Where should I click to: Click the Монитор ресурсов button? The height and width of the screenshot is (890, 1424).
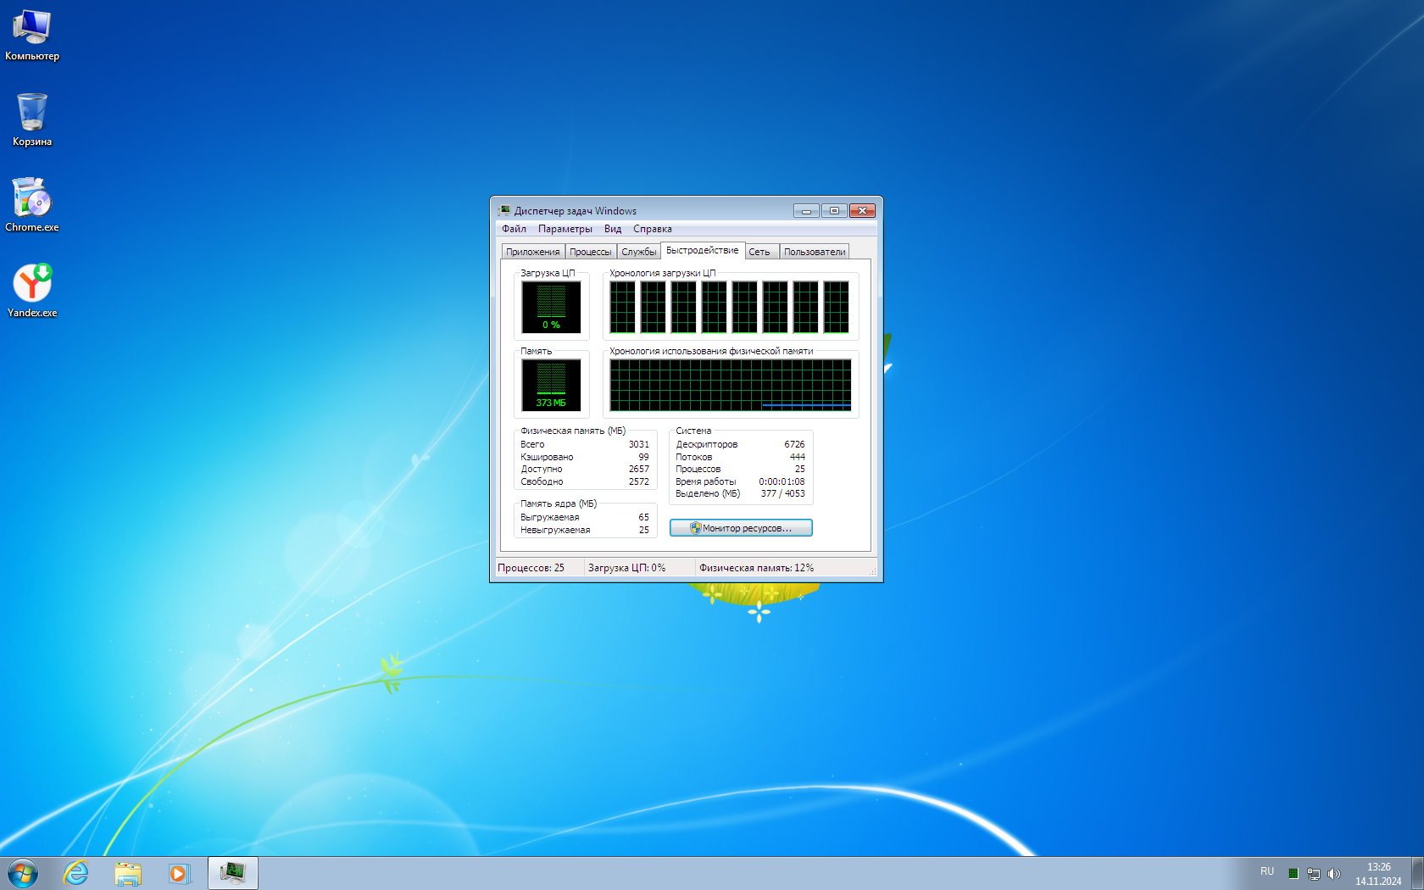[x=741, y=528]
